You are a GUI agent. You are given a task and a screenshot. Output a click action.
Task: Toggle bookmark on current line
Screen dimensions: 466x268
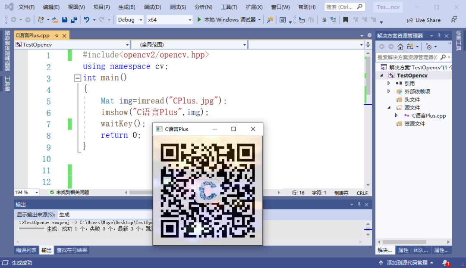tap(345, 20)
